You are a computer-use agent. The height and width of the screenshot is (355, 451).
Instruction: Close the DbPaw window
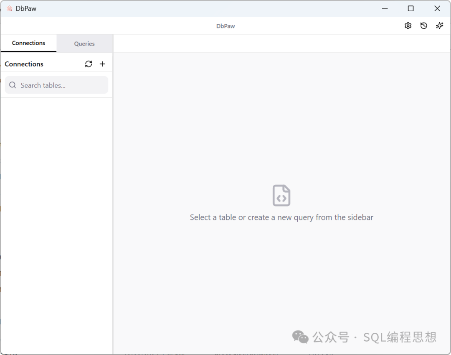coord(437,8)
